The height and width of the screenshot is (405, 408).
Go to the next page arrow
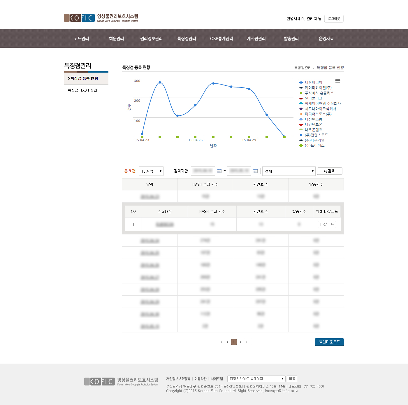(x=241, y=342)
